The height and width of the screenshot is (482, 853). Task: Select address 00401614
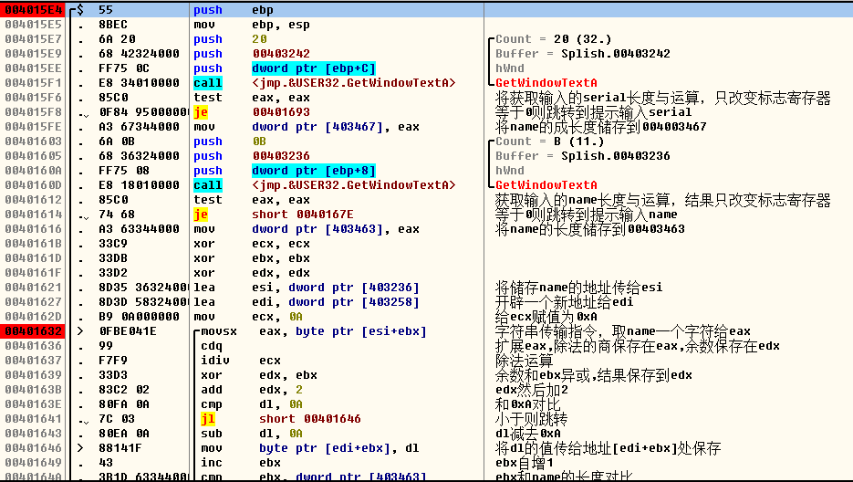pos(33,215)
